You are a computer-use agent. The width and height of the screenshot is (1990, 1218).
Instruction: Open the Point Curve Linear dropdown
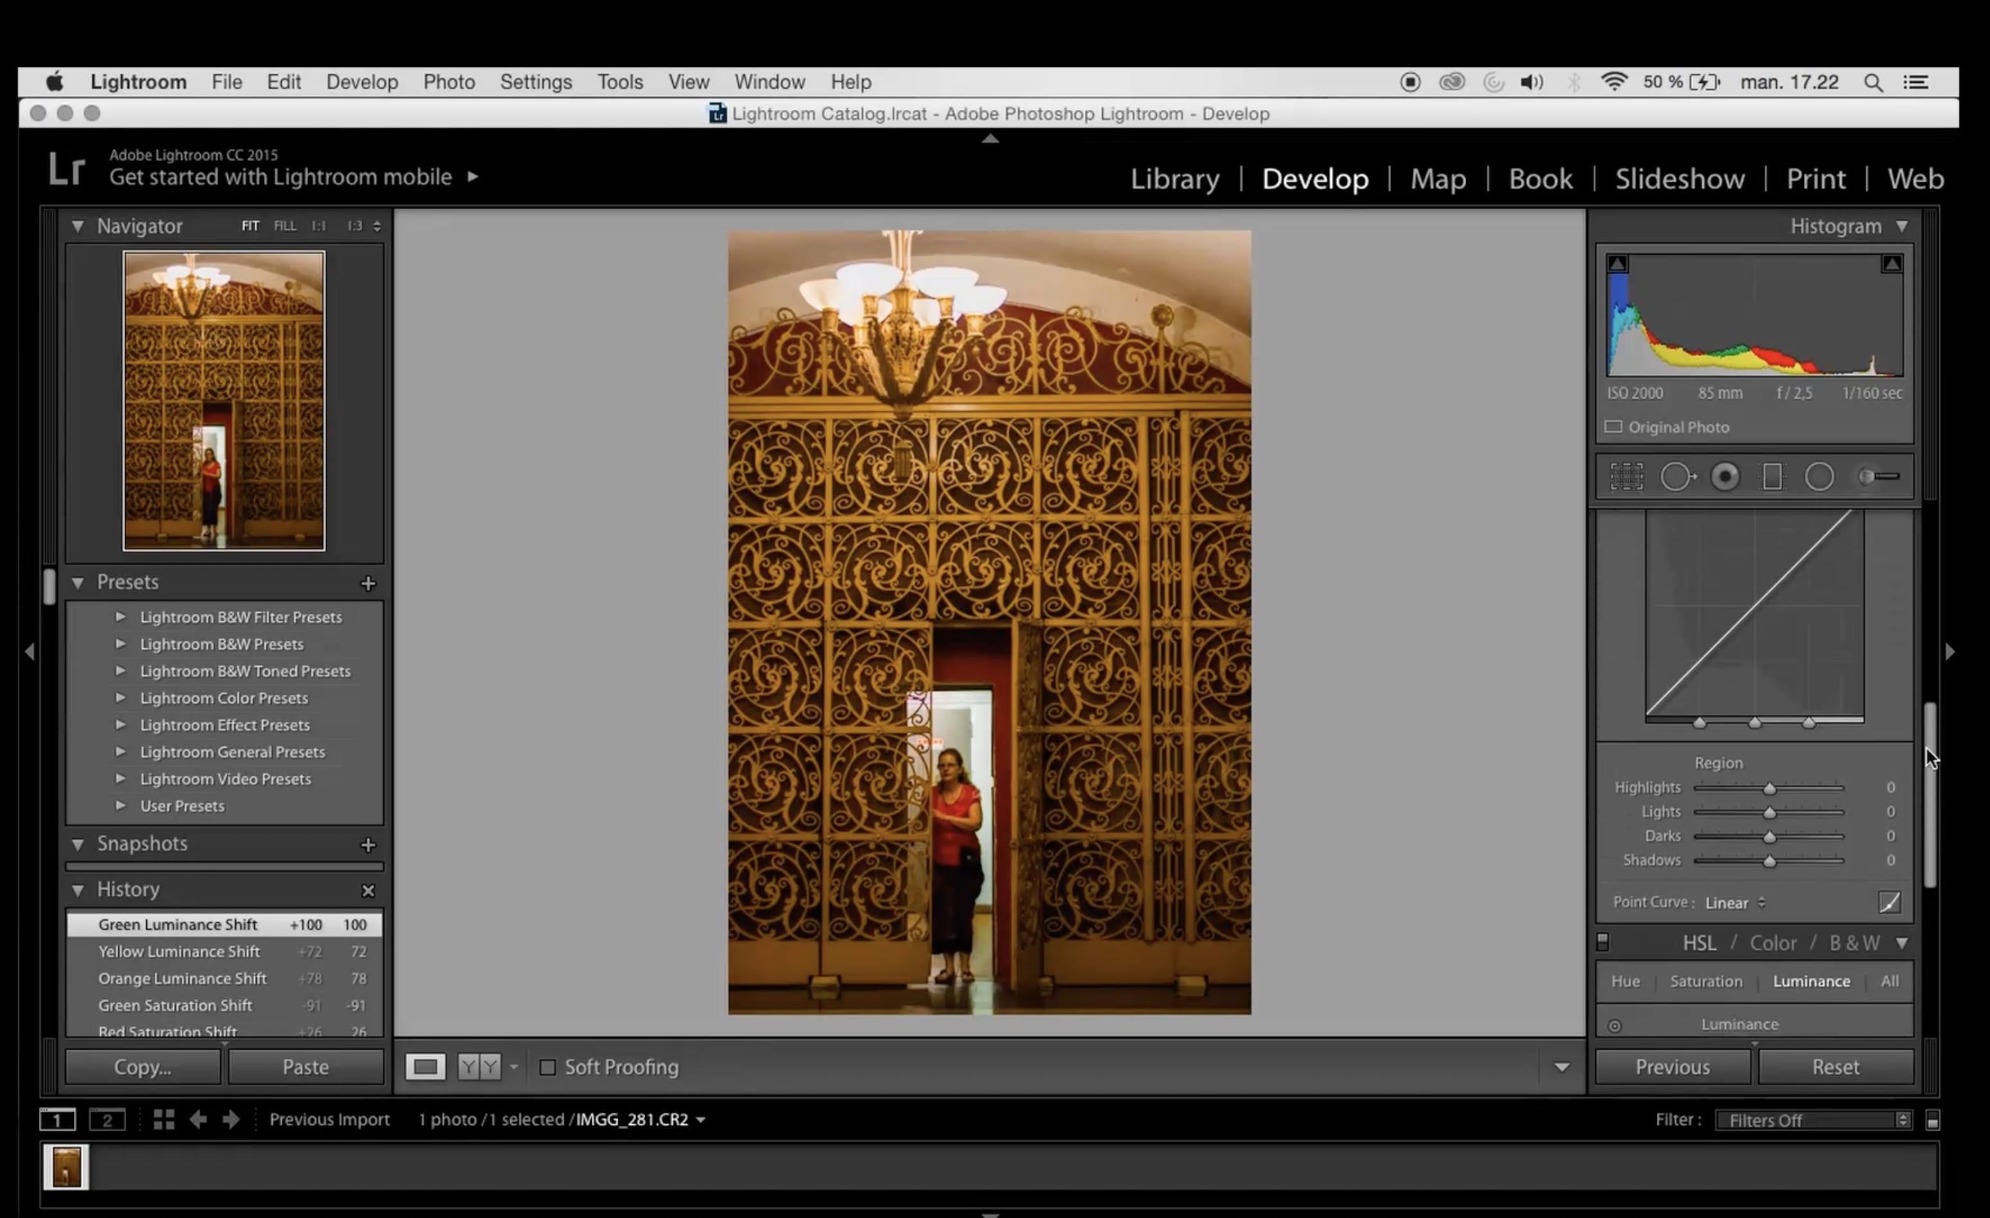coord(1735,902)
